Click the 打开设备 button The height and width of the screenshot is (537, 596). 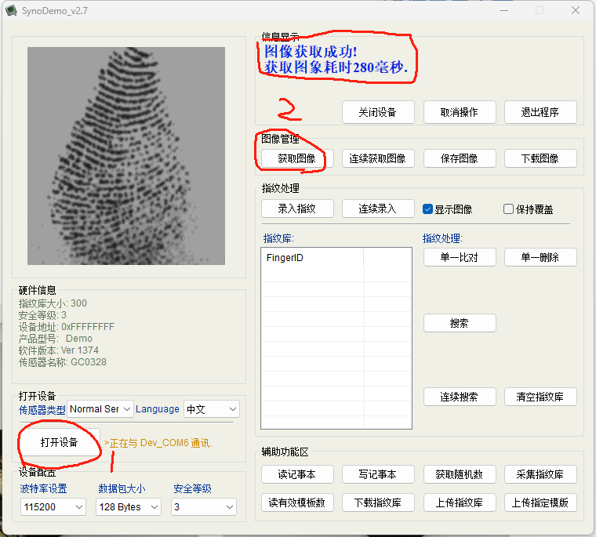(60, 442)
